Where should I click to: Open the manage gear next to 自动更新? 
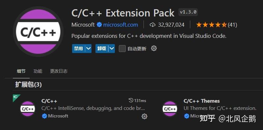[x=154, y=48]
